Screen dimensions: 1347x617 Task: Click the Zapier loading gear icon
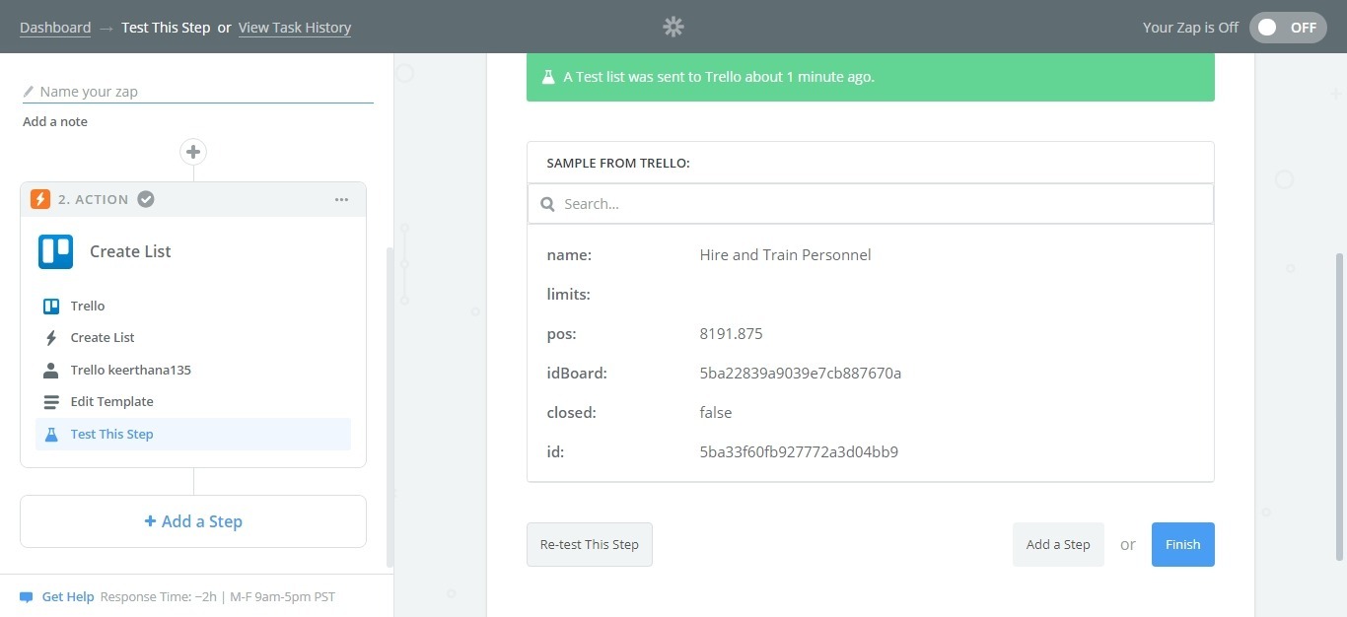[x=673, y=27]
